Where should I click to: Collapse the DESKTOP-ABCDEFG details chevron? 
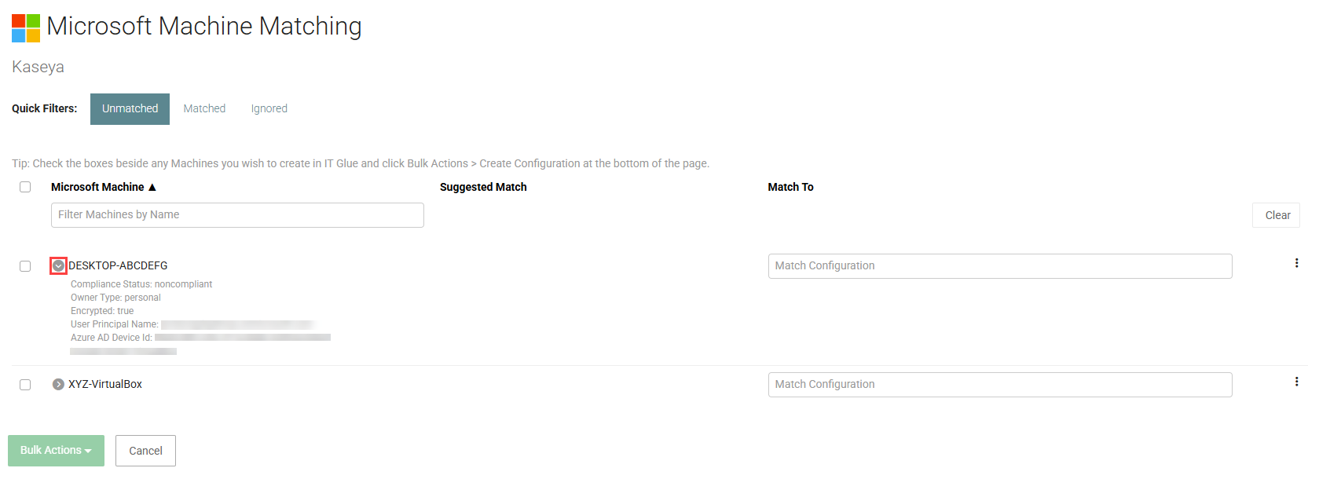(58, 265)
